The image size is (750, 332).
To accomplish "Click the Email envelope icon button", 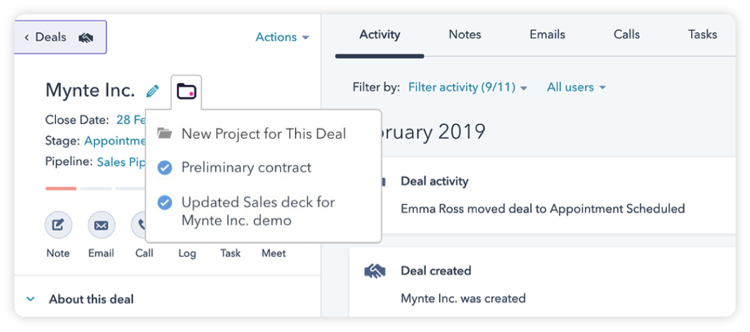I will click(101, 225).
